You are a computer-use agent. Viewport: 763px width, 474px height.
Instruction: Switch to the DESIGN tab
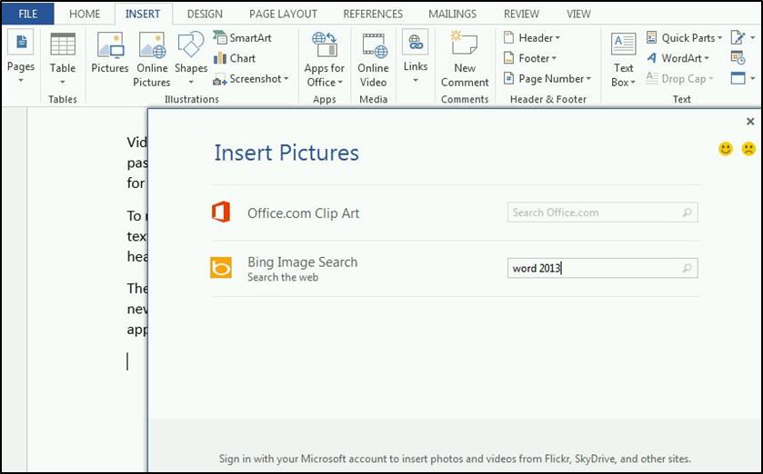(x=205, y=15)
